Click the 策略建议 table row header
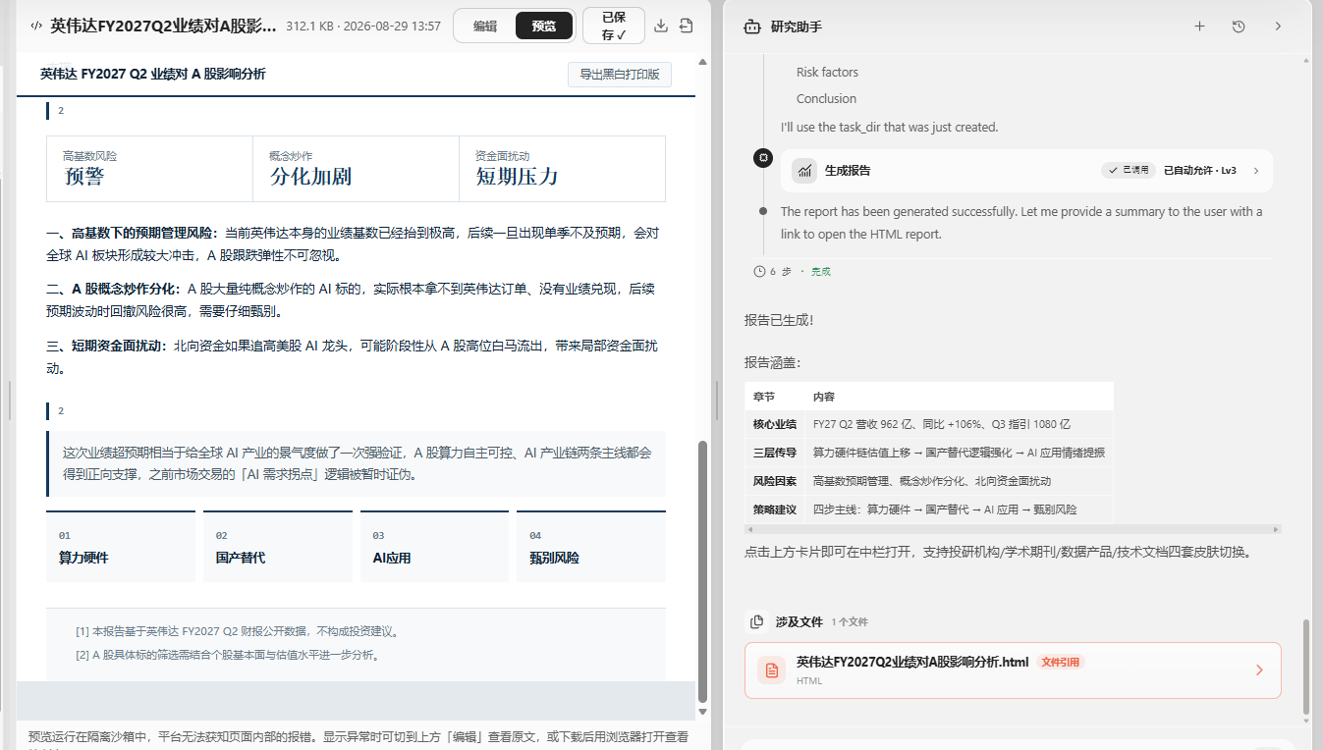The width and height of the screenshot is (1323, 750). [x=775, y=509]
